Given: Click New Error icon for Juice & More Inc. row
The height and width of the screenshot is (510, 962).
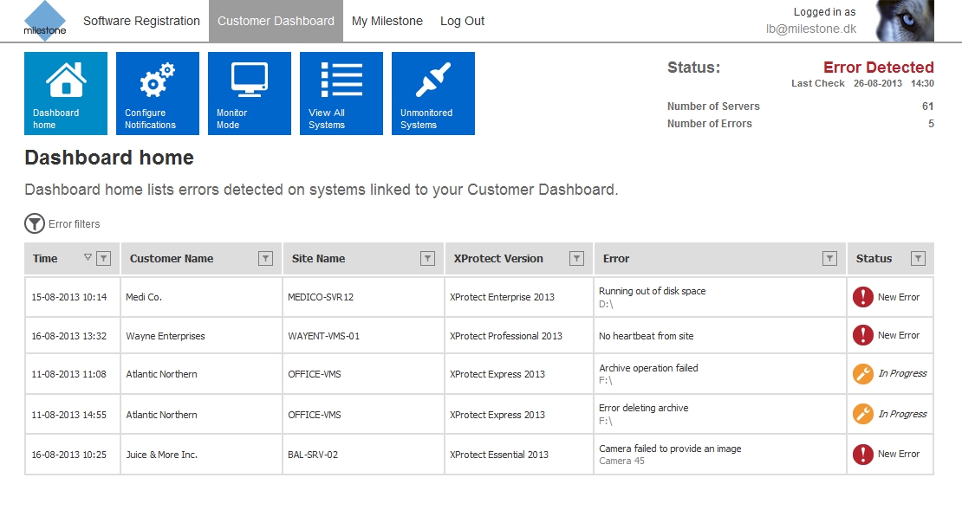Looking at the screenshot, I should pyautogui.click(x=862, y=455).
